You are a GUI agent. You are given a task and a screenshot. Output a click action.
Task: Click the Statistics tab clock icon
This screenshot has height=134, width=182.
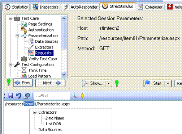coord(8,7)
